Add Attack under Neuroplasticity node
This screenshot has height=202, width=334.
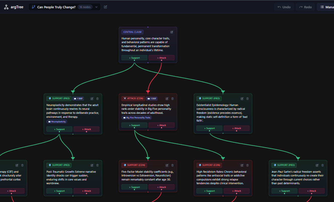(x=86, y=129)
